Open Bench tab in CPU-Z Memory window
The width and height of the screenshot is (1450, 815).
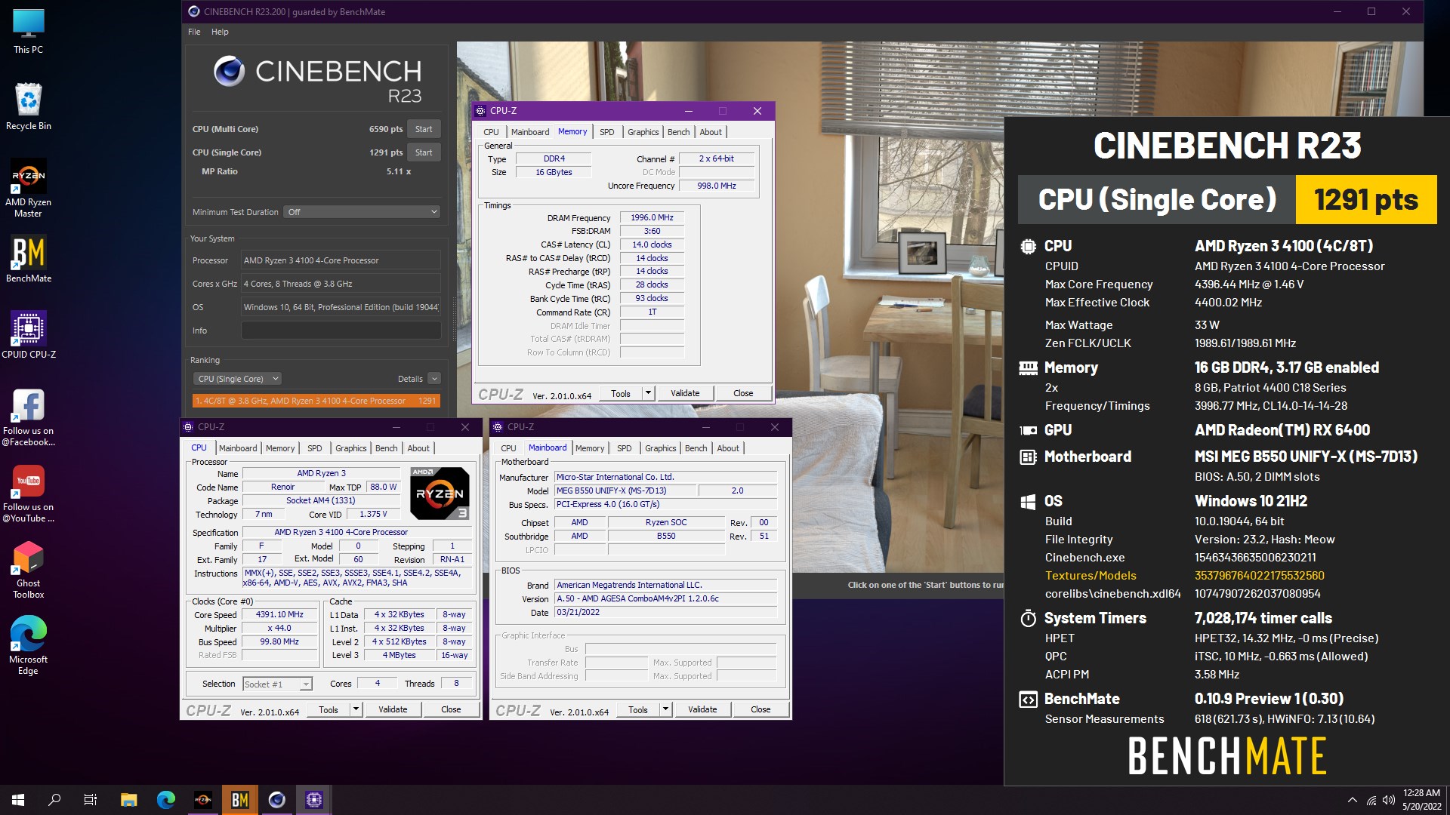pyautogui.click(x=679, y=132)
